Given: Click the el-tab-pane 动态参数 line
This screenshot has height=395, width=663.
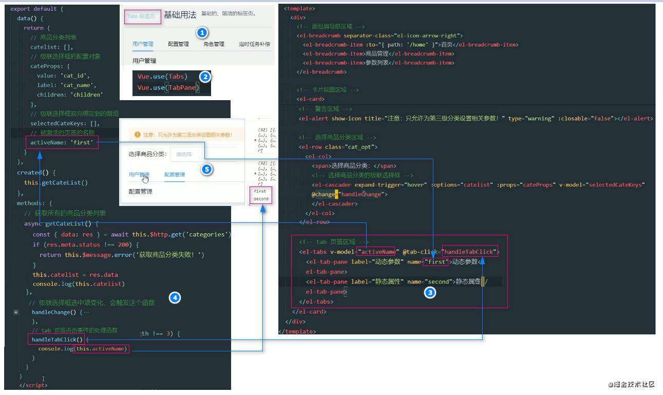Looking at the screenshot, I should point(393,261).
